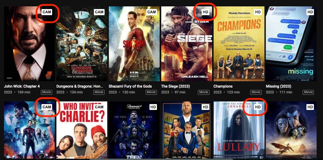
Task: Open the Avatar poster with HD badge
Action: tap(291, 130)
